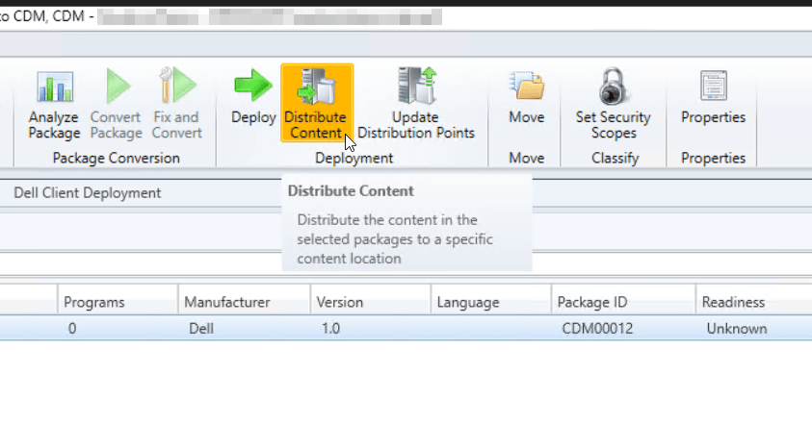The width and height of the screenshot is (812, 424).
Task: Select the Dell Client Deployment breadcrumb
Action: pos(88,193)
